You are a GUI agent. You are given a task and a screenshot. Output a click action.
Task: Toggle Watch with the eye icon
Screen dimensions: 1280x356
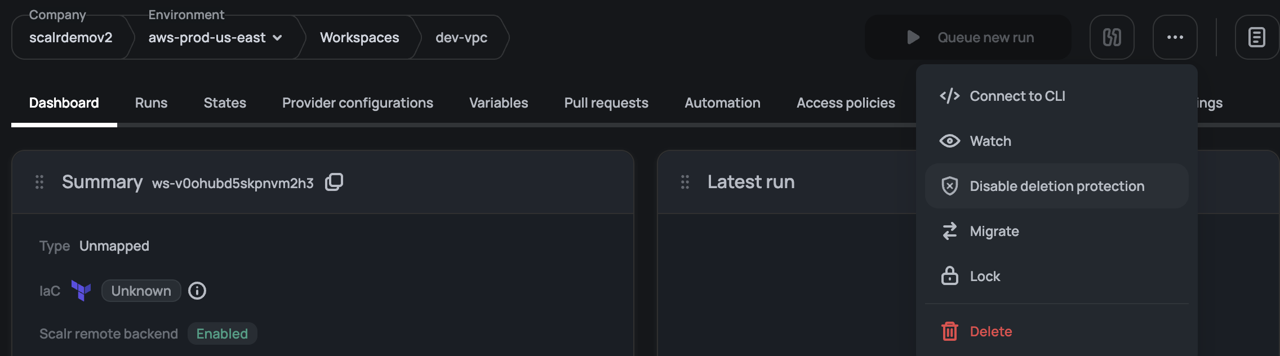coord(950,141)
